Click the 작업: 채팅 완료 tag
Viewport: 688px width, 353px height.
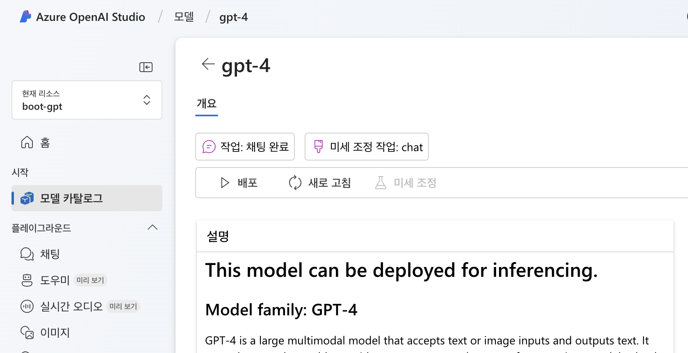(245, 147)
